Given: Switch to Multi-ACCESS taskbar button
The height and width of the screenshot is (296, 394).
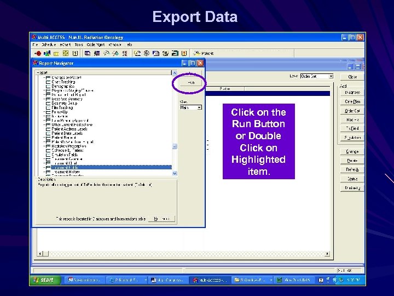Looking at the screenshot, I should 210,280.
